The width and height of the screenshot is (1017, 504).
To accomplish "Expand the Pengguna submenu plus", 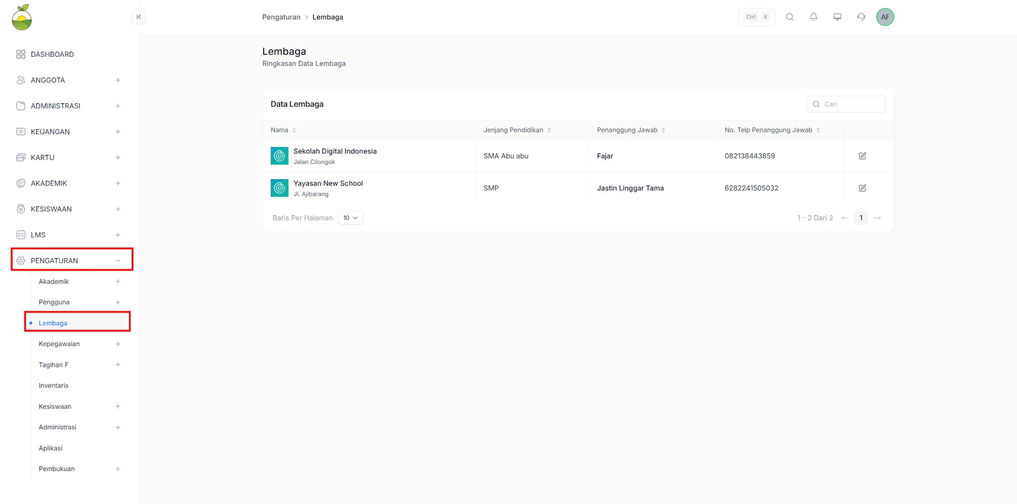I will [118, 302].
